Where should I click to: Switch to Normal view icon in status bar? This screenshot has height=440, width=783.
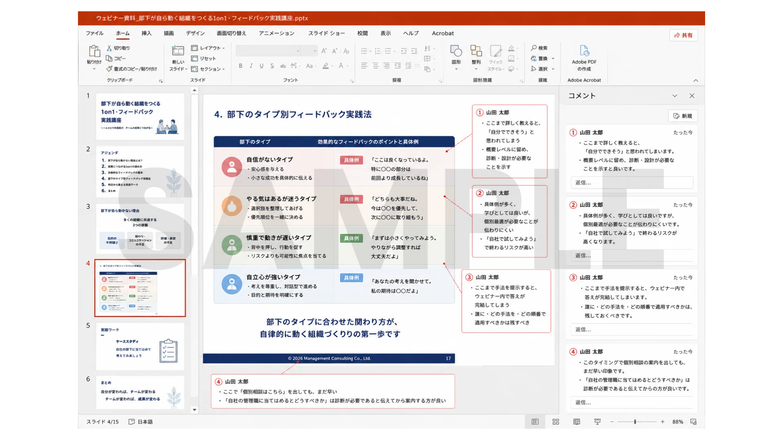pyautogui.click(x=535, y=422)
